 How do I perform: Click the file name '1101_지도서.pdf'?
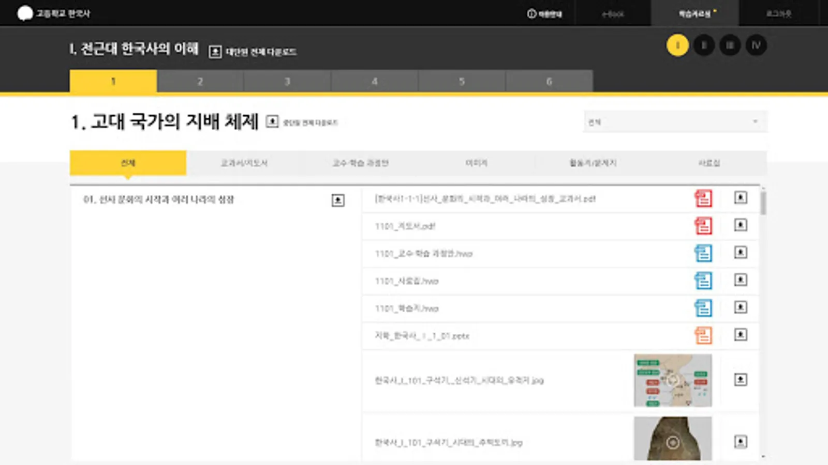tap(405, 226)
